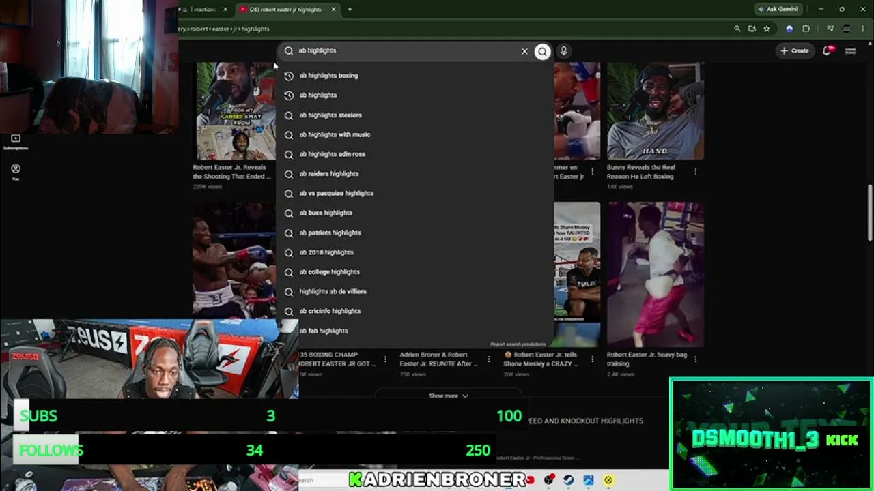Viewport: 874px width, 491px height.
Task: Close the reactions tab
Action: pos(225,10)
